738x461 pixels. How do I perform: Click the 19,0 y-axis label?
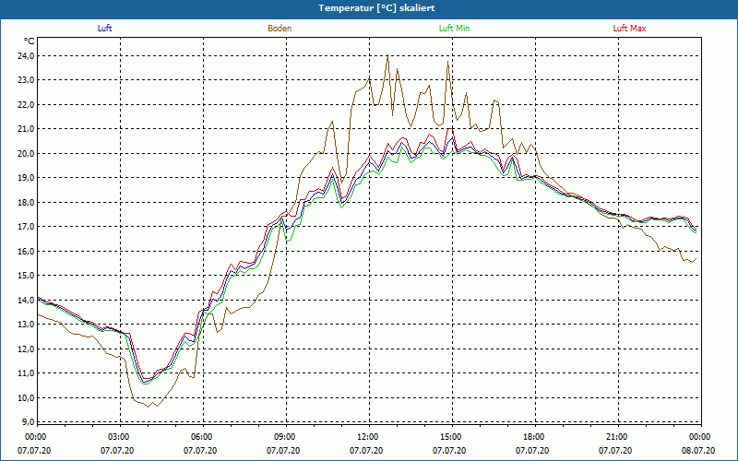27,178
